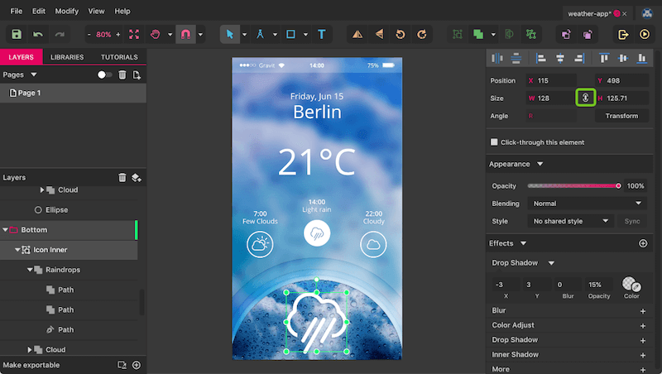This screenshot has width=662, height=374.
Task: Select the Text tool
Action: pos(321,35)
